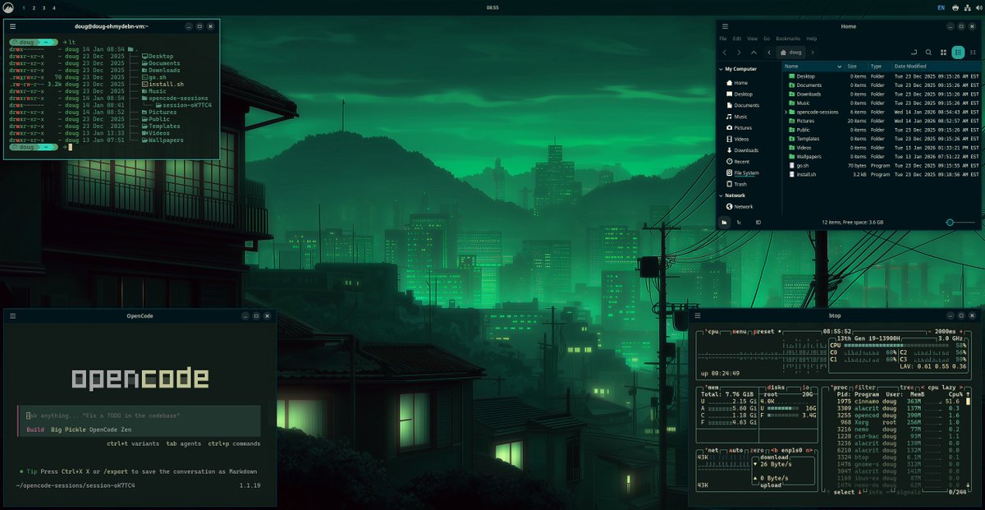Collapse the My Computer sidebar section
This screenshot has width=985, height=510.
point(720,69)
